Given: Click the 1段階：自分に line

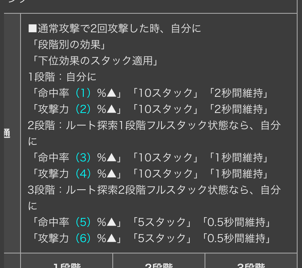Looking at the screenshot, I should tap(62, 77).
